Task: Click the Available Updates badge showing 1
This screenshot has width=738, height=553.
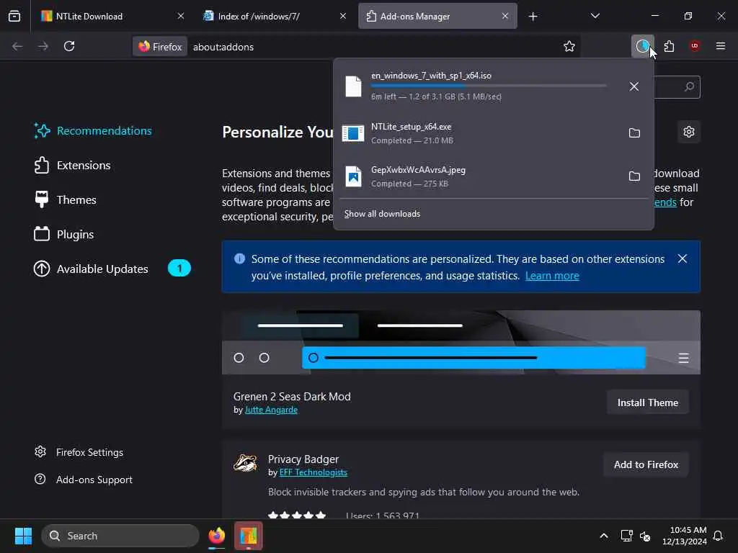Action: [179, 269]
